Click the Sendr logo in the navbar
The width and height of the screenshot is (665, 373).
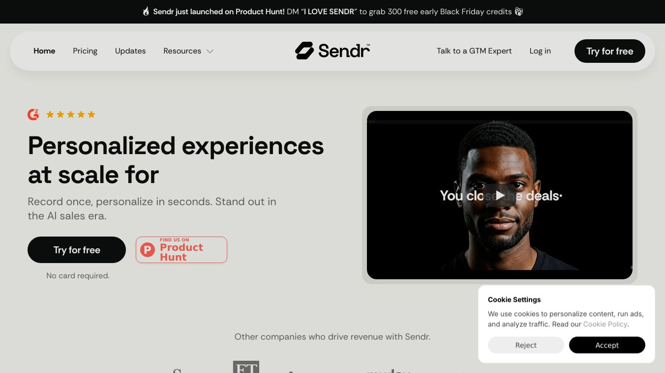332,51
